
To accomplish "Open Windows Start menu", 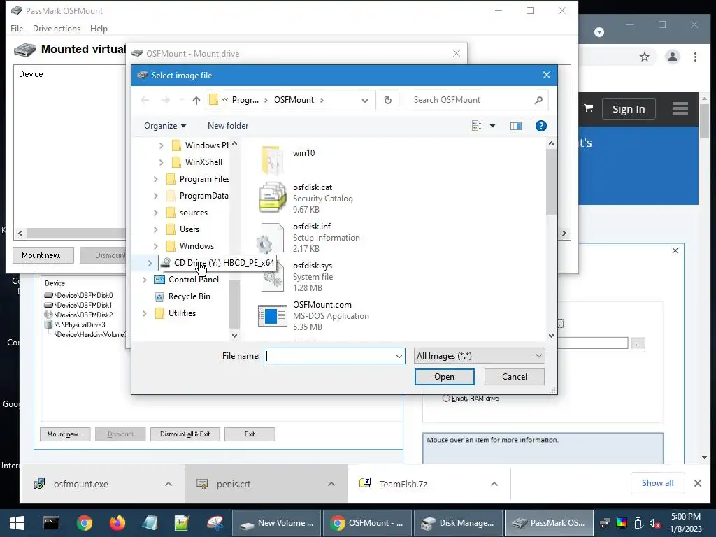I will [17, 523].
